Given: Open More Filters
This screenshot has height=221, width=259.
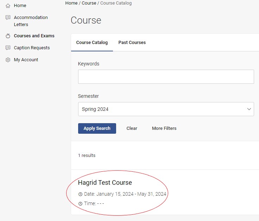Looking at the screenshot, I should [x=164, y=128].
